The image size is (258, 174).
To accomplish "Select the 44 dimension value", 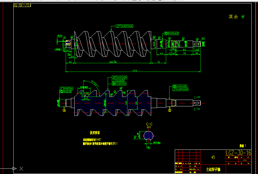I will click(161, 53).
